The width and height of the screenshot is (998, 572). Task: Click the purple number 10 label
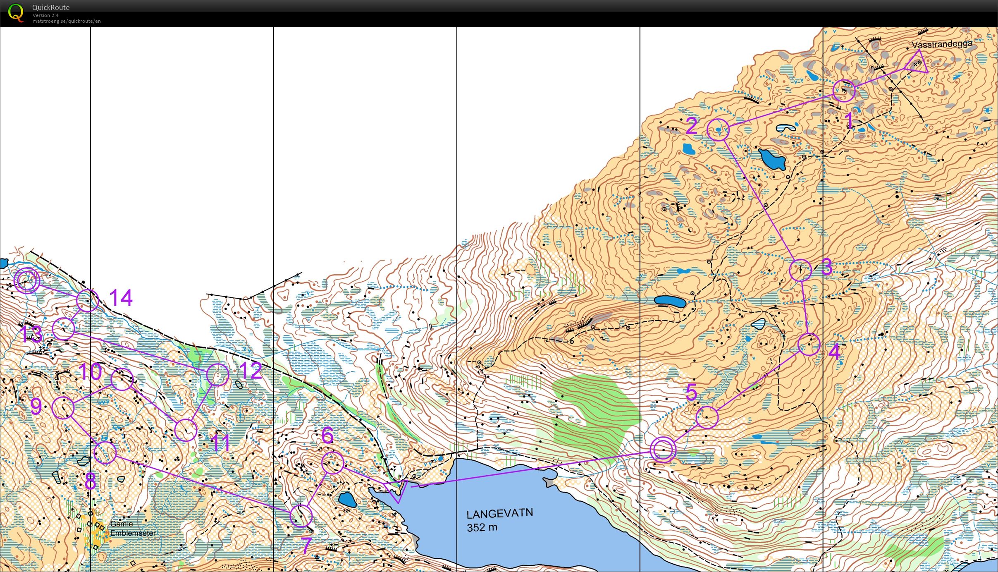click(x=90, y=371)
